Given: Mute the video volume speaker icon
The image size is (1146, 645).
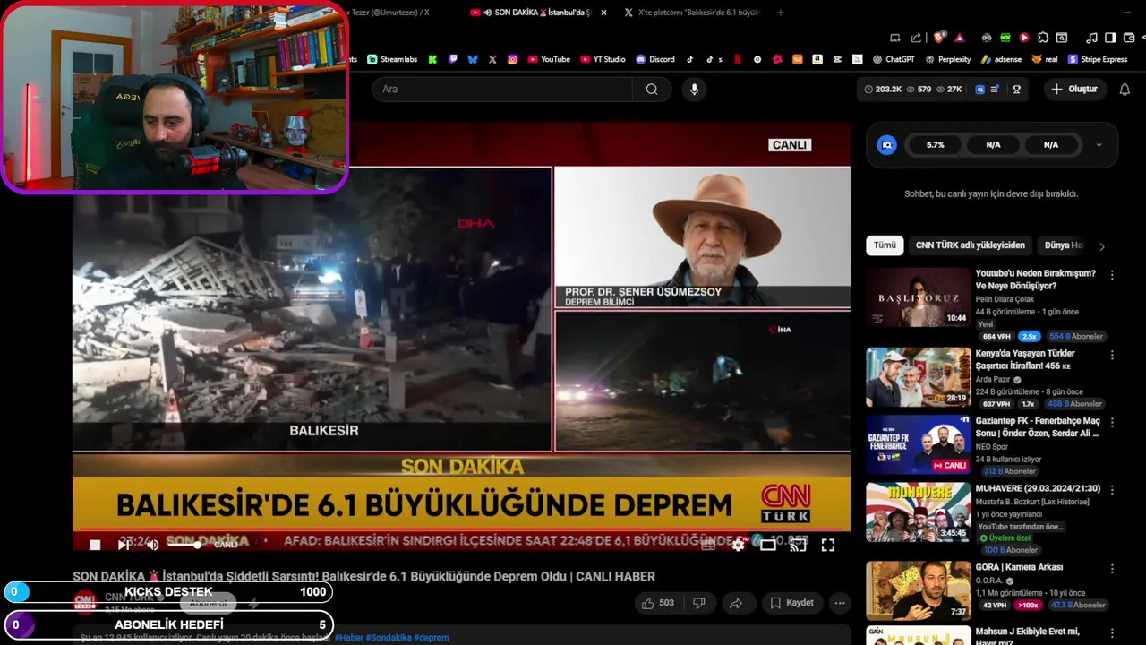Looking at the screenshot, I should click(x=152, y=545).
